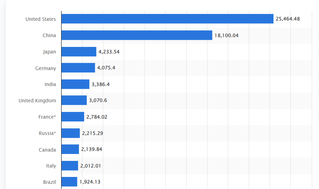Click the value 4,075.4

[106, 68]
